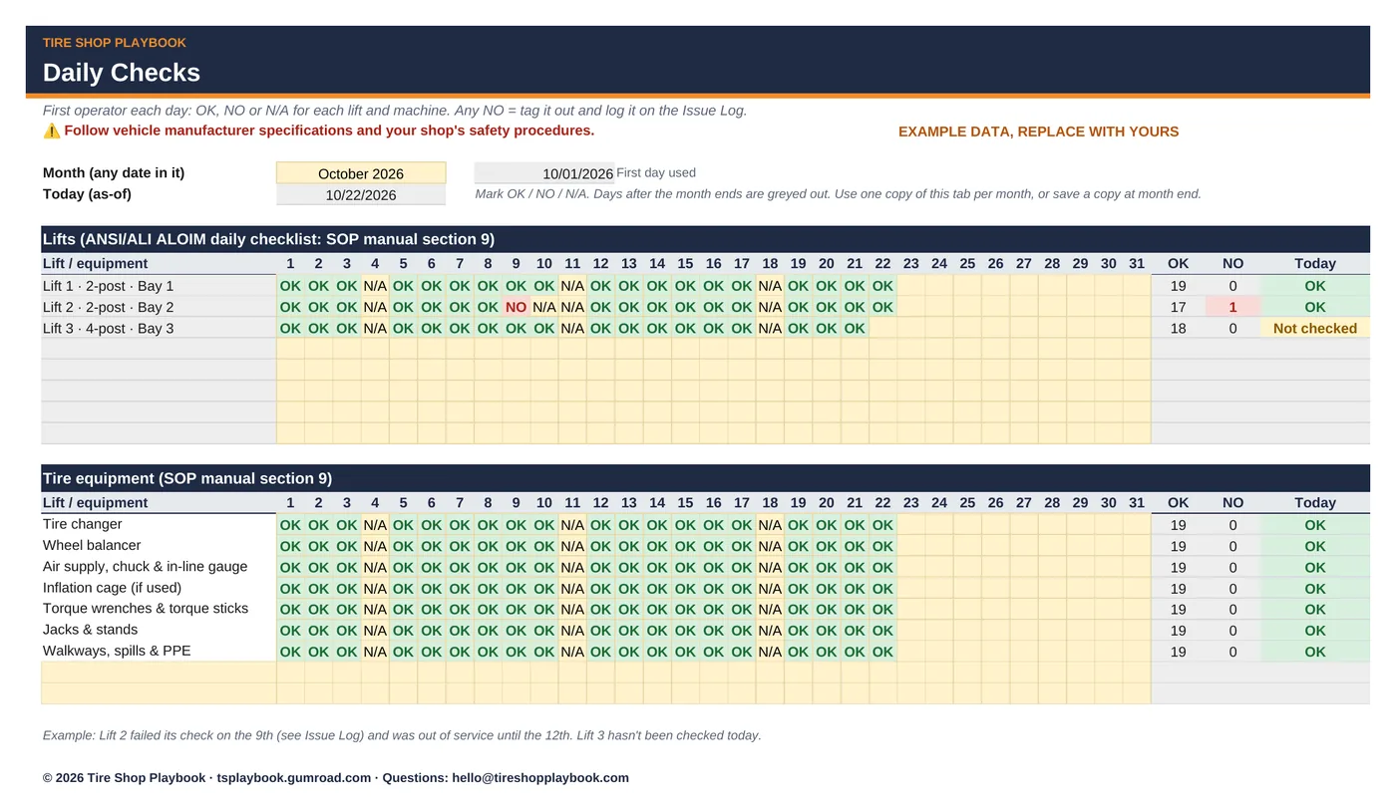Click the "Lift / equipment" header in Lifts table
Image resolution: width=1396 pixels, height=811 pixels.
click(x=96, y=264)
